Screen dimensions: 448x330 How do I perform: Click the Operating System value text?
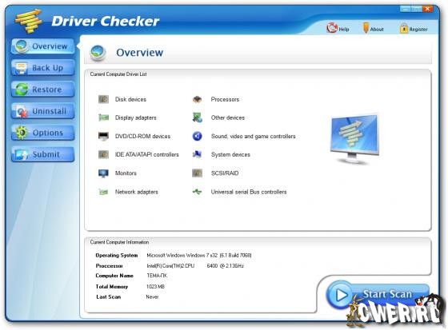click(x=199, y=255)
